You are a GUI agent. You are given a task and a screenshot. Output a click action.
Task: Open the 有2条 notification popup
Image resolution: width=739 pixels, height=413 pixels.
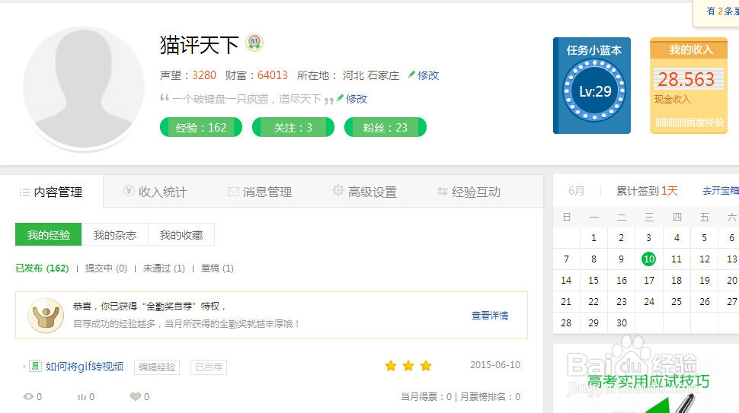tap(716, 12)
